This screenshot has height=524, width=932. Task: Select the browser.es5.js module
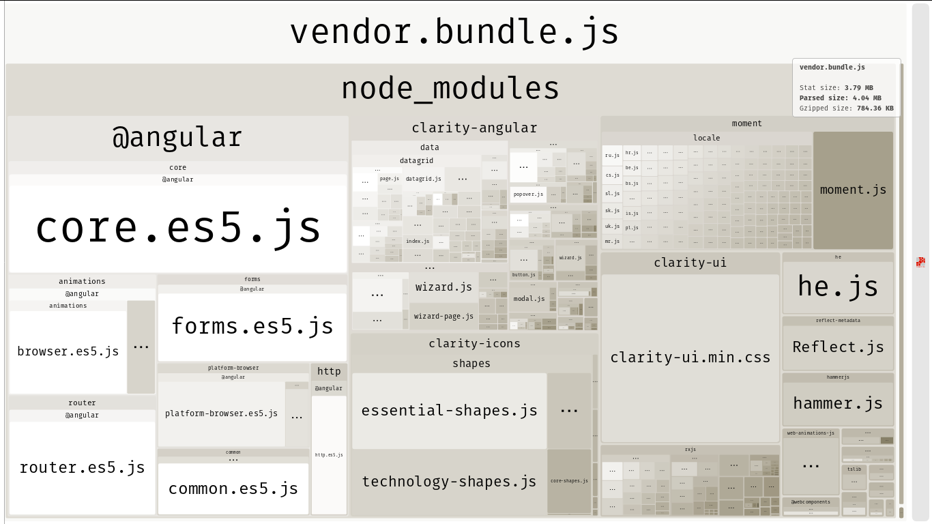tap(68, 351)
